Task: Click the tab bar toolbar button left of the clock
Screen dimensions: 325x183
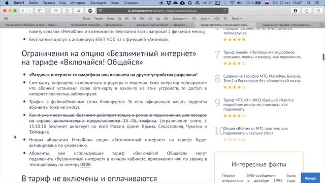Action: point(56,11)
